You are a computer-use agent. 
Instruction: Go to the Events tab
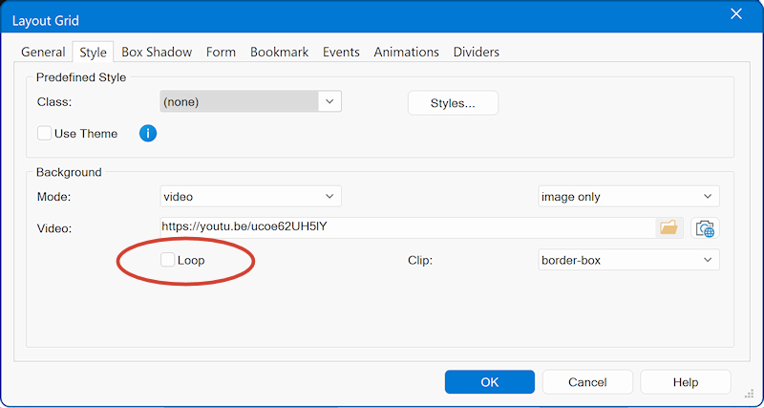pos(341,53)
